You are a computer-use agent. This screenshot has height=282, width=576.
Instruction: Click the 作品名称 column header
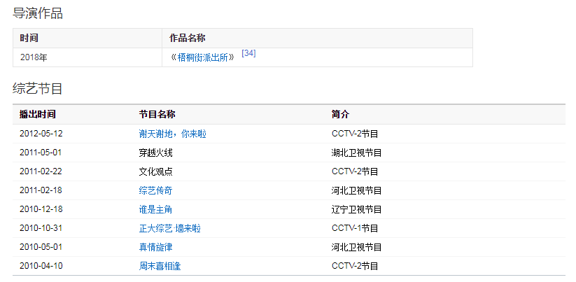(187, 38)
